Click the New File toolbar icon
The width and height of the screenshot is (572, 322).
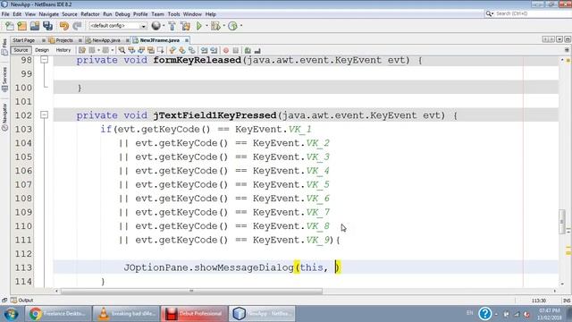coord(10,26)
